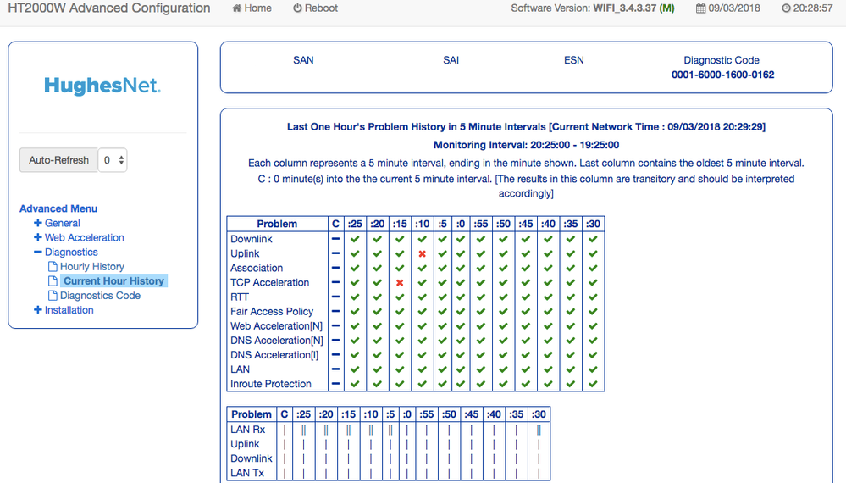
Task: Click the Downlink green checkmark at :25
Action: coord(355,240)
